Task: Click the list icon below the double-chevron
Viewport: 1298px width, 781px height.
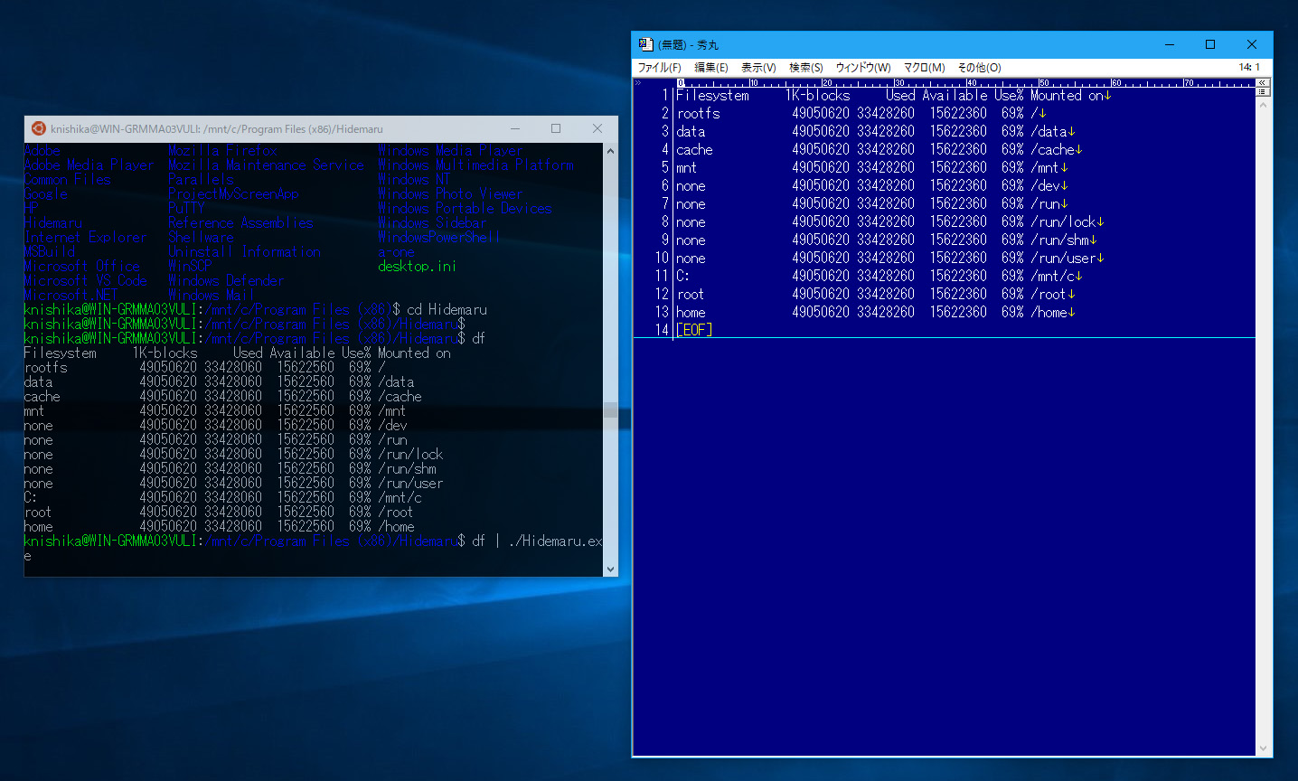Action: click(1263, 92)
